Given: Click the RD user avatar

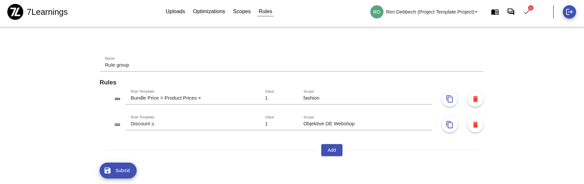Looking at the screenshot, I should pos(377,12).
